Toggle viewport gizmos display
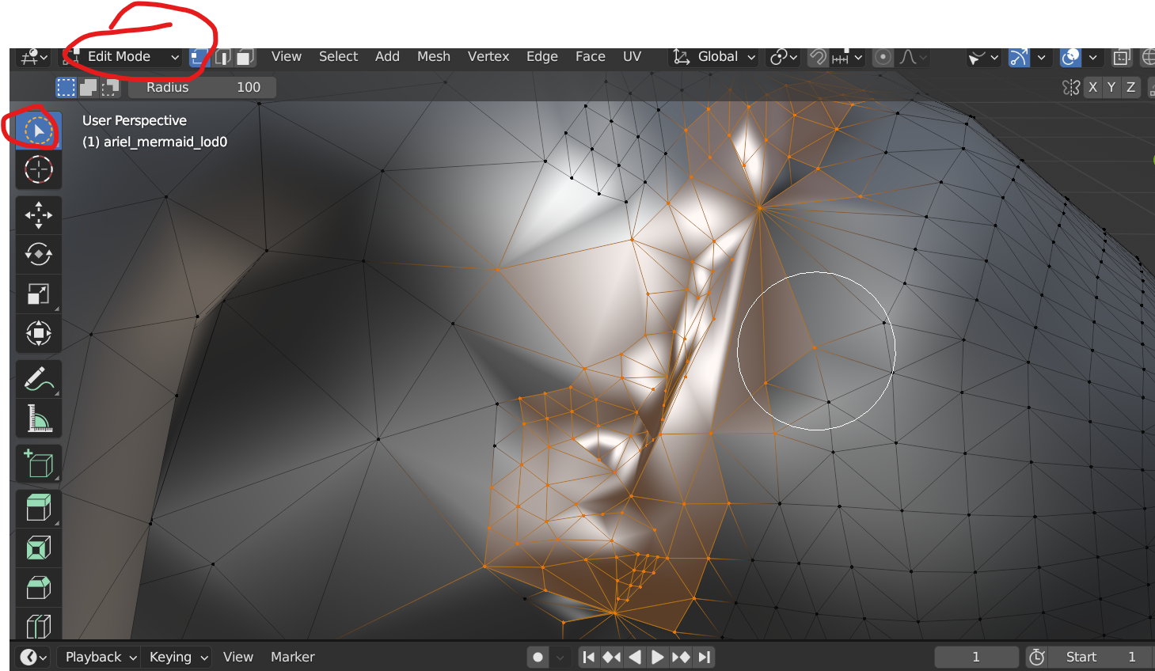This screenshot has width=1155, height=671. [x=1019, y=57]
